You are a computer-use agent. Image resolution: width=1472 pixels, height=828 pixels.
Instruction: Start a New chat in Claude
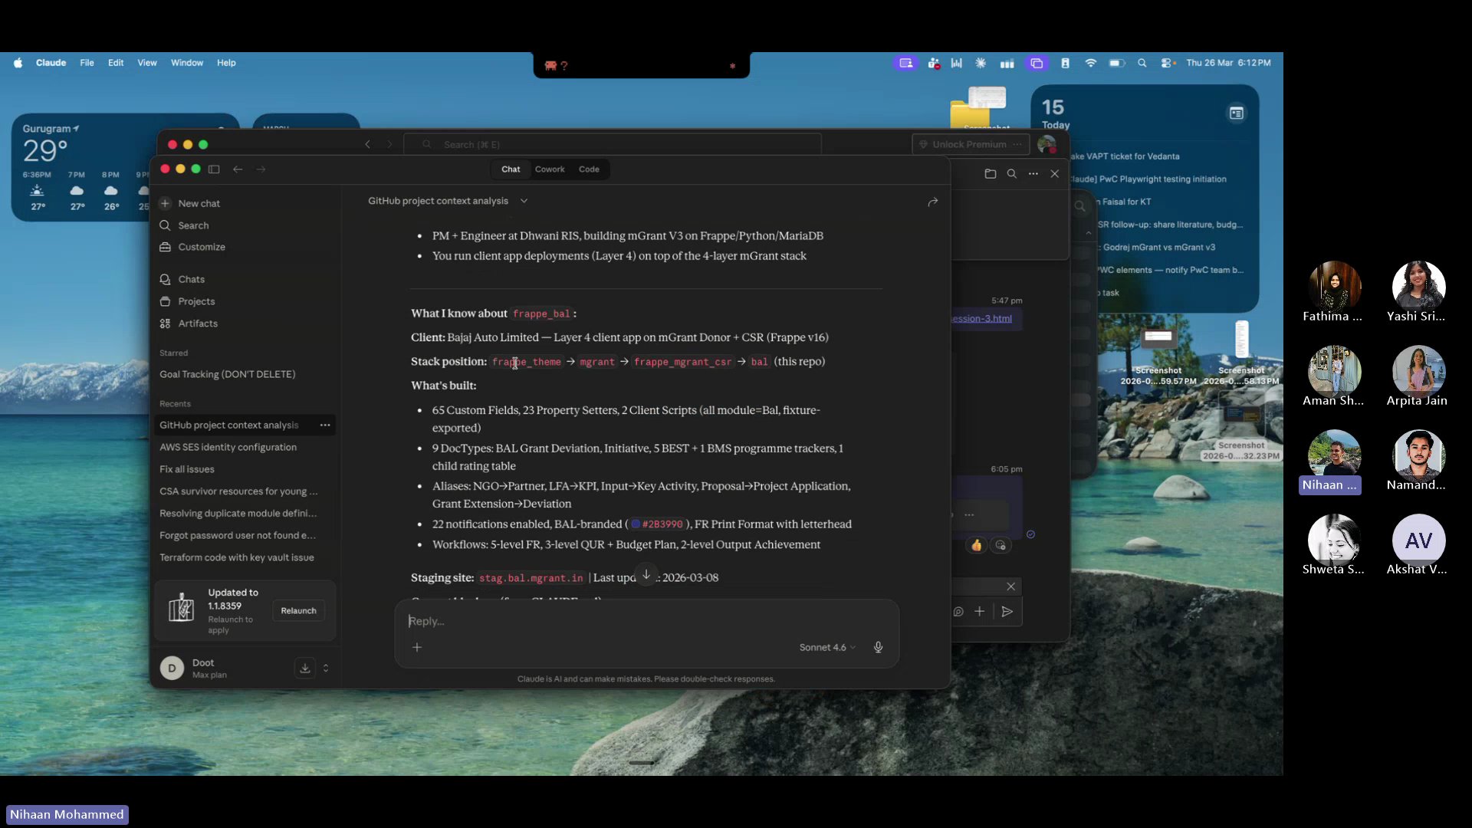(199, 203)
